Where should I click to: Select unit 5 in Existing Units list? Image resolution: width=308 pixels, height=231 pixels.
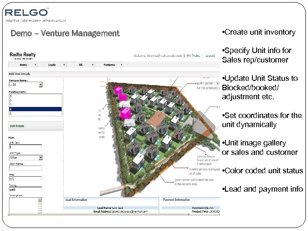[x=36, y=113]
